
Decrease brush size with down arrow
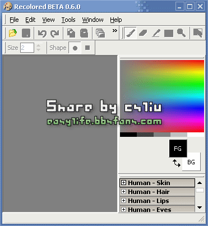[38, 50]
